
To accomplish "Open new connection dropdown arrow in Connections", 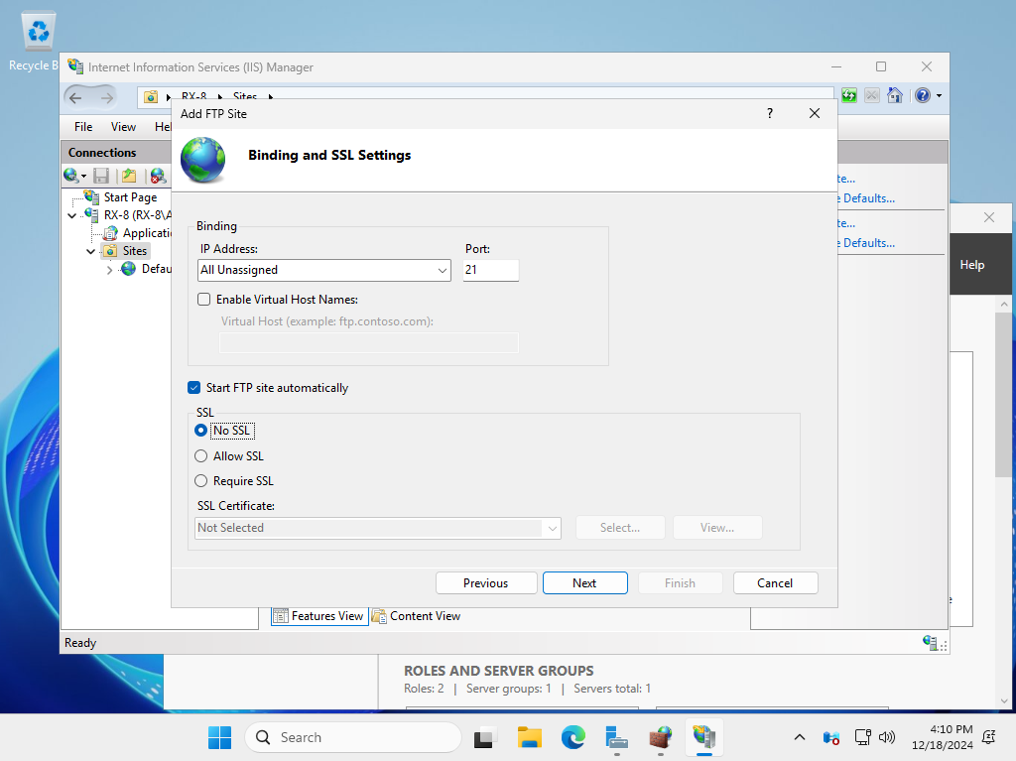I will pos(83,177).
